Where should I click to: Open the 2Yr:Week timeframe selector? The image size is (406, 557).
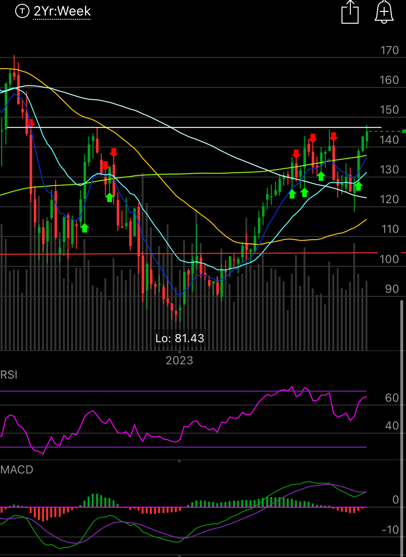click(x=62, y=11)
